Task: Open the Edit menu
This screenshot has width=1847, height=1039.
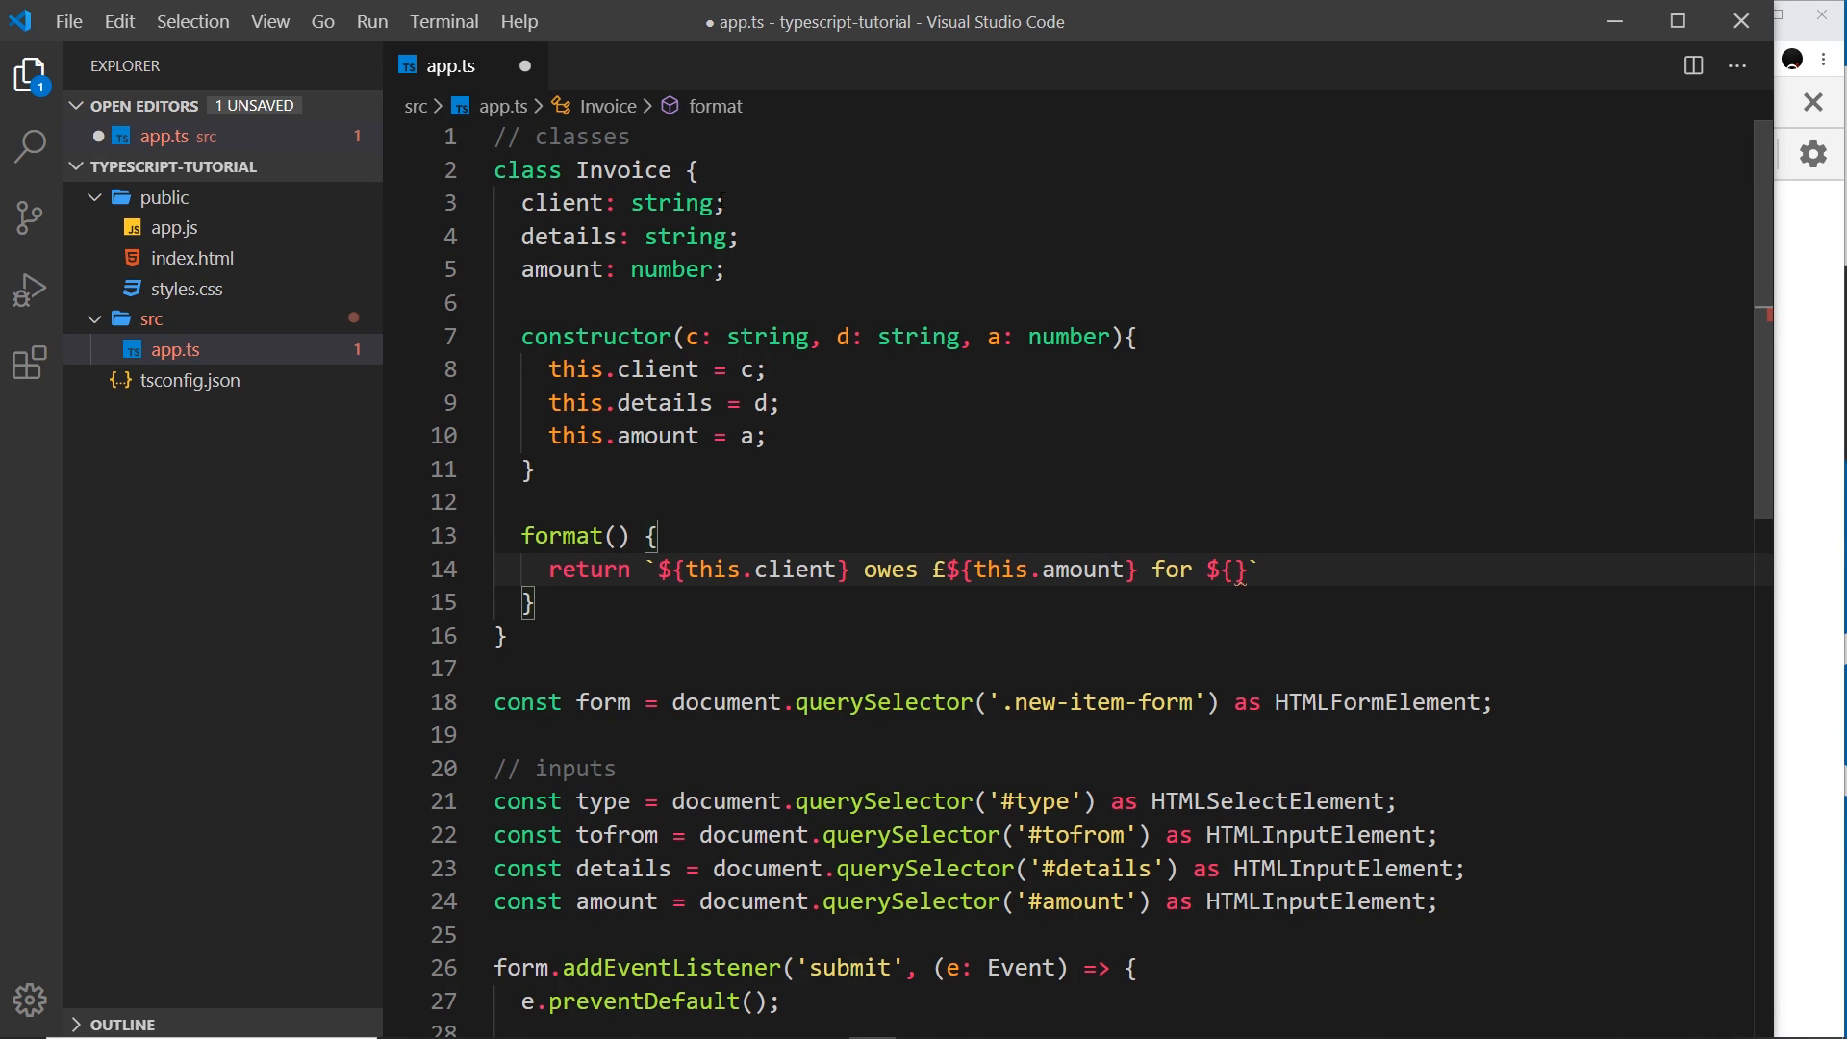Action: point(119,21)
